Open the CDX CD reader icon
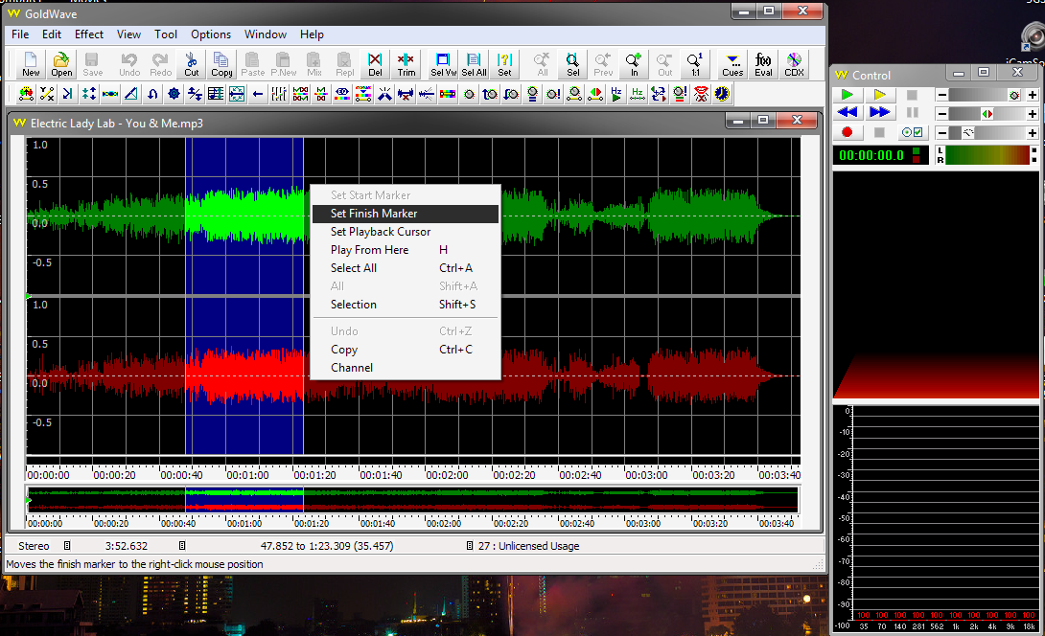This screenshot has height=636, width=1045. coord(794,64)
